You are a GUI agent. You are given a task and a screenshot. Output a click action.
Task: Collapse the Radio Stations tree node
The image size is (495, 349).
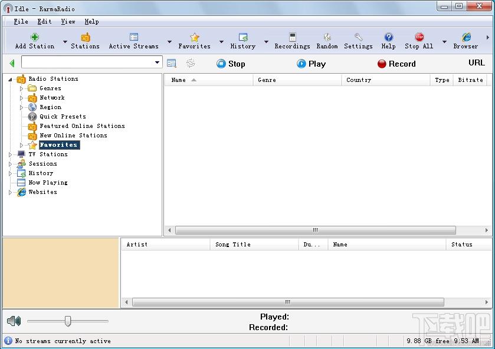click(x=10, y=79)
